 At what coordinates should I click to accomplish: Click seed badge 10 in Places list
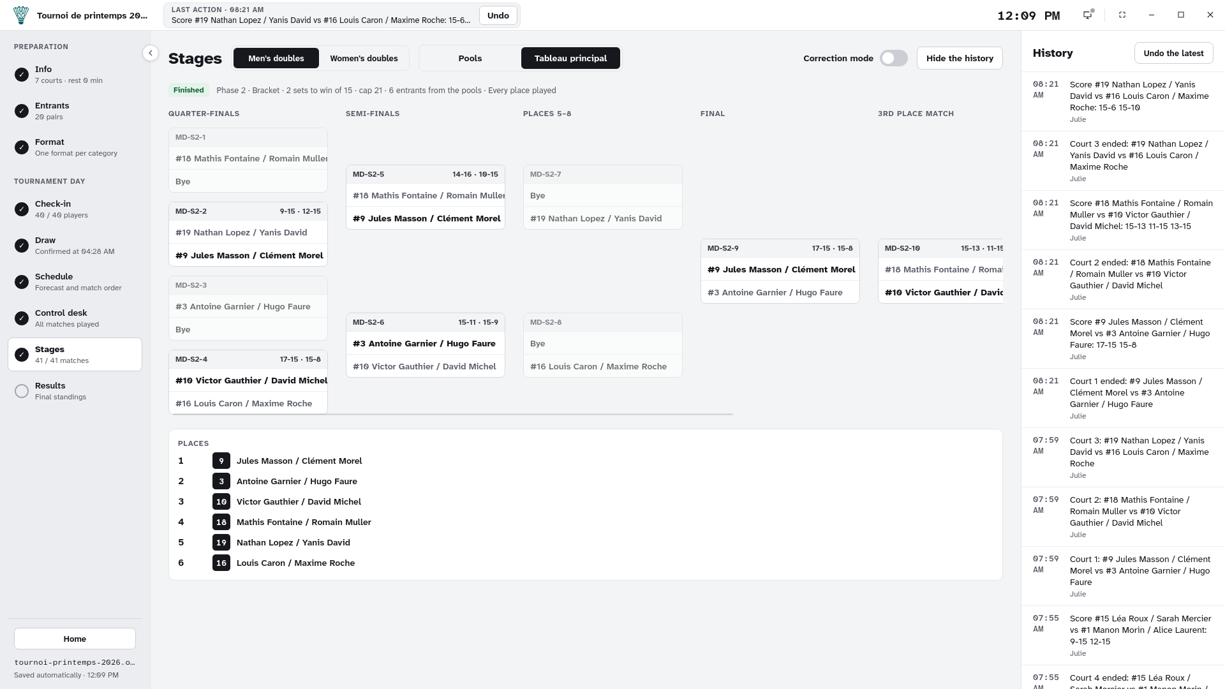tap(221, 501)
